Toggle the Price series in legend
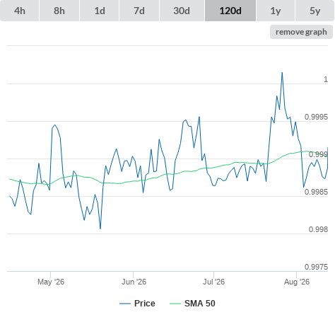The height and width of the screenshot is (322, 335). (145, 304)
